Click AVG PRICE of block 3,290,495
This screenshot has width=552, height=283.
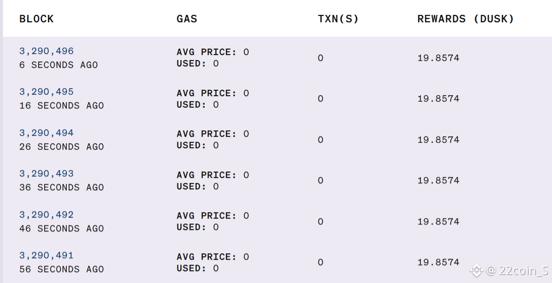pos(213,93)
